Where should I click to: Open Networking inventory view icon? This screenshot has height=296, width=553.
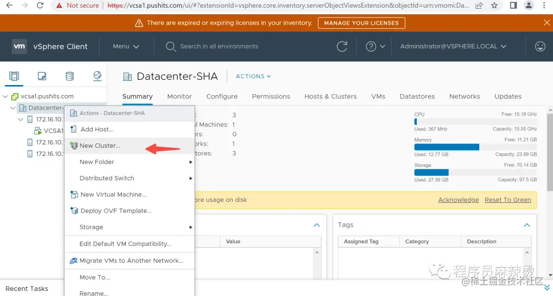(97, 76)
